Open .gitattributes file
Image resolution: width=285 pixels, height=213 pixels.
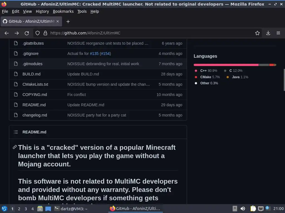pos(33,43)
